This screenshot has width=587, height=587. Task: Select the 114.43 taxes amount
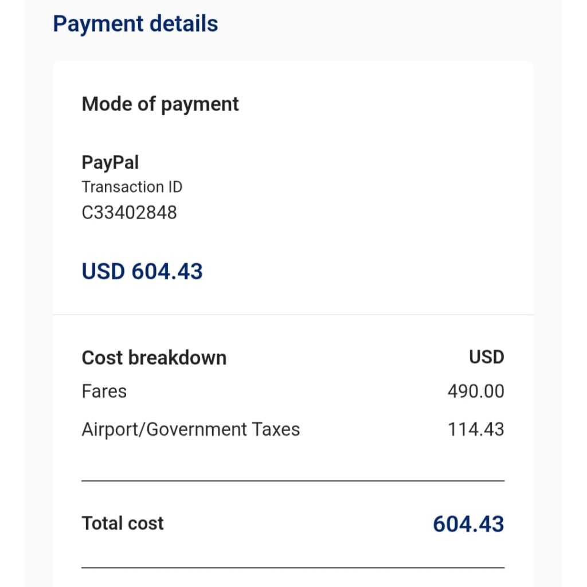(x=475, y=429)
